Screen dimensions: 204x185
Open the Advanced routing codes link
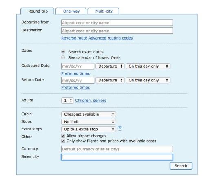(x=111, y=38)
